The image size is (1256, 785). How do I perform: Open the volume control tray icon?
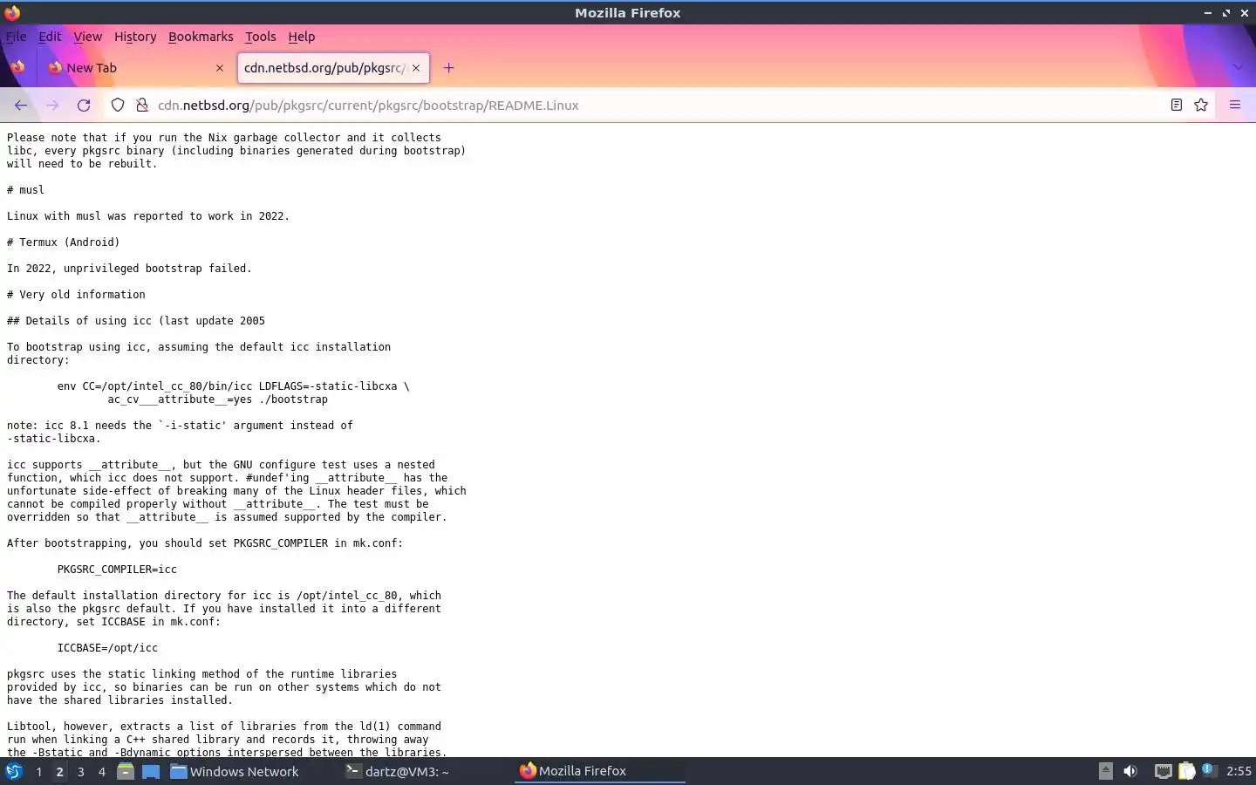(x=1130, y=771)
